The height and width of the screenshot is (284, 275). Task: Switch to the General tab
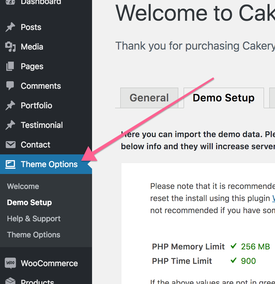pos(149,98)
